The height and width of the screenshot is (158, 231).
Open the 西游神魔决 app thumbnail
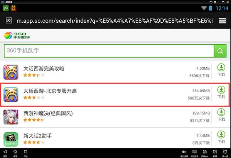(x=11, y=117)
